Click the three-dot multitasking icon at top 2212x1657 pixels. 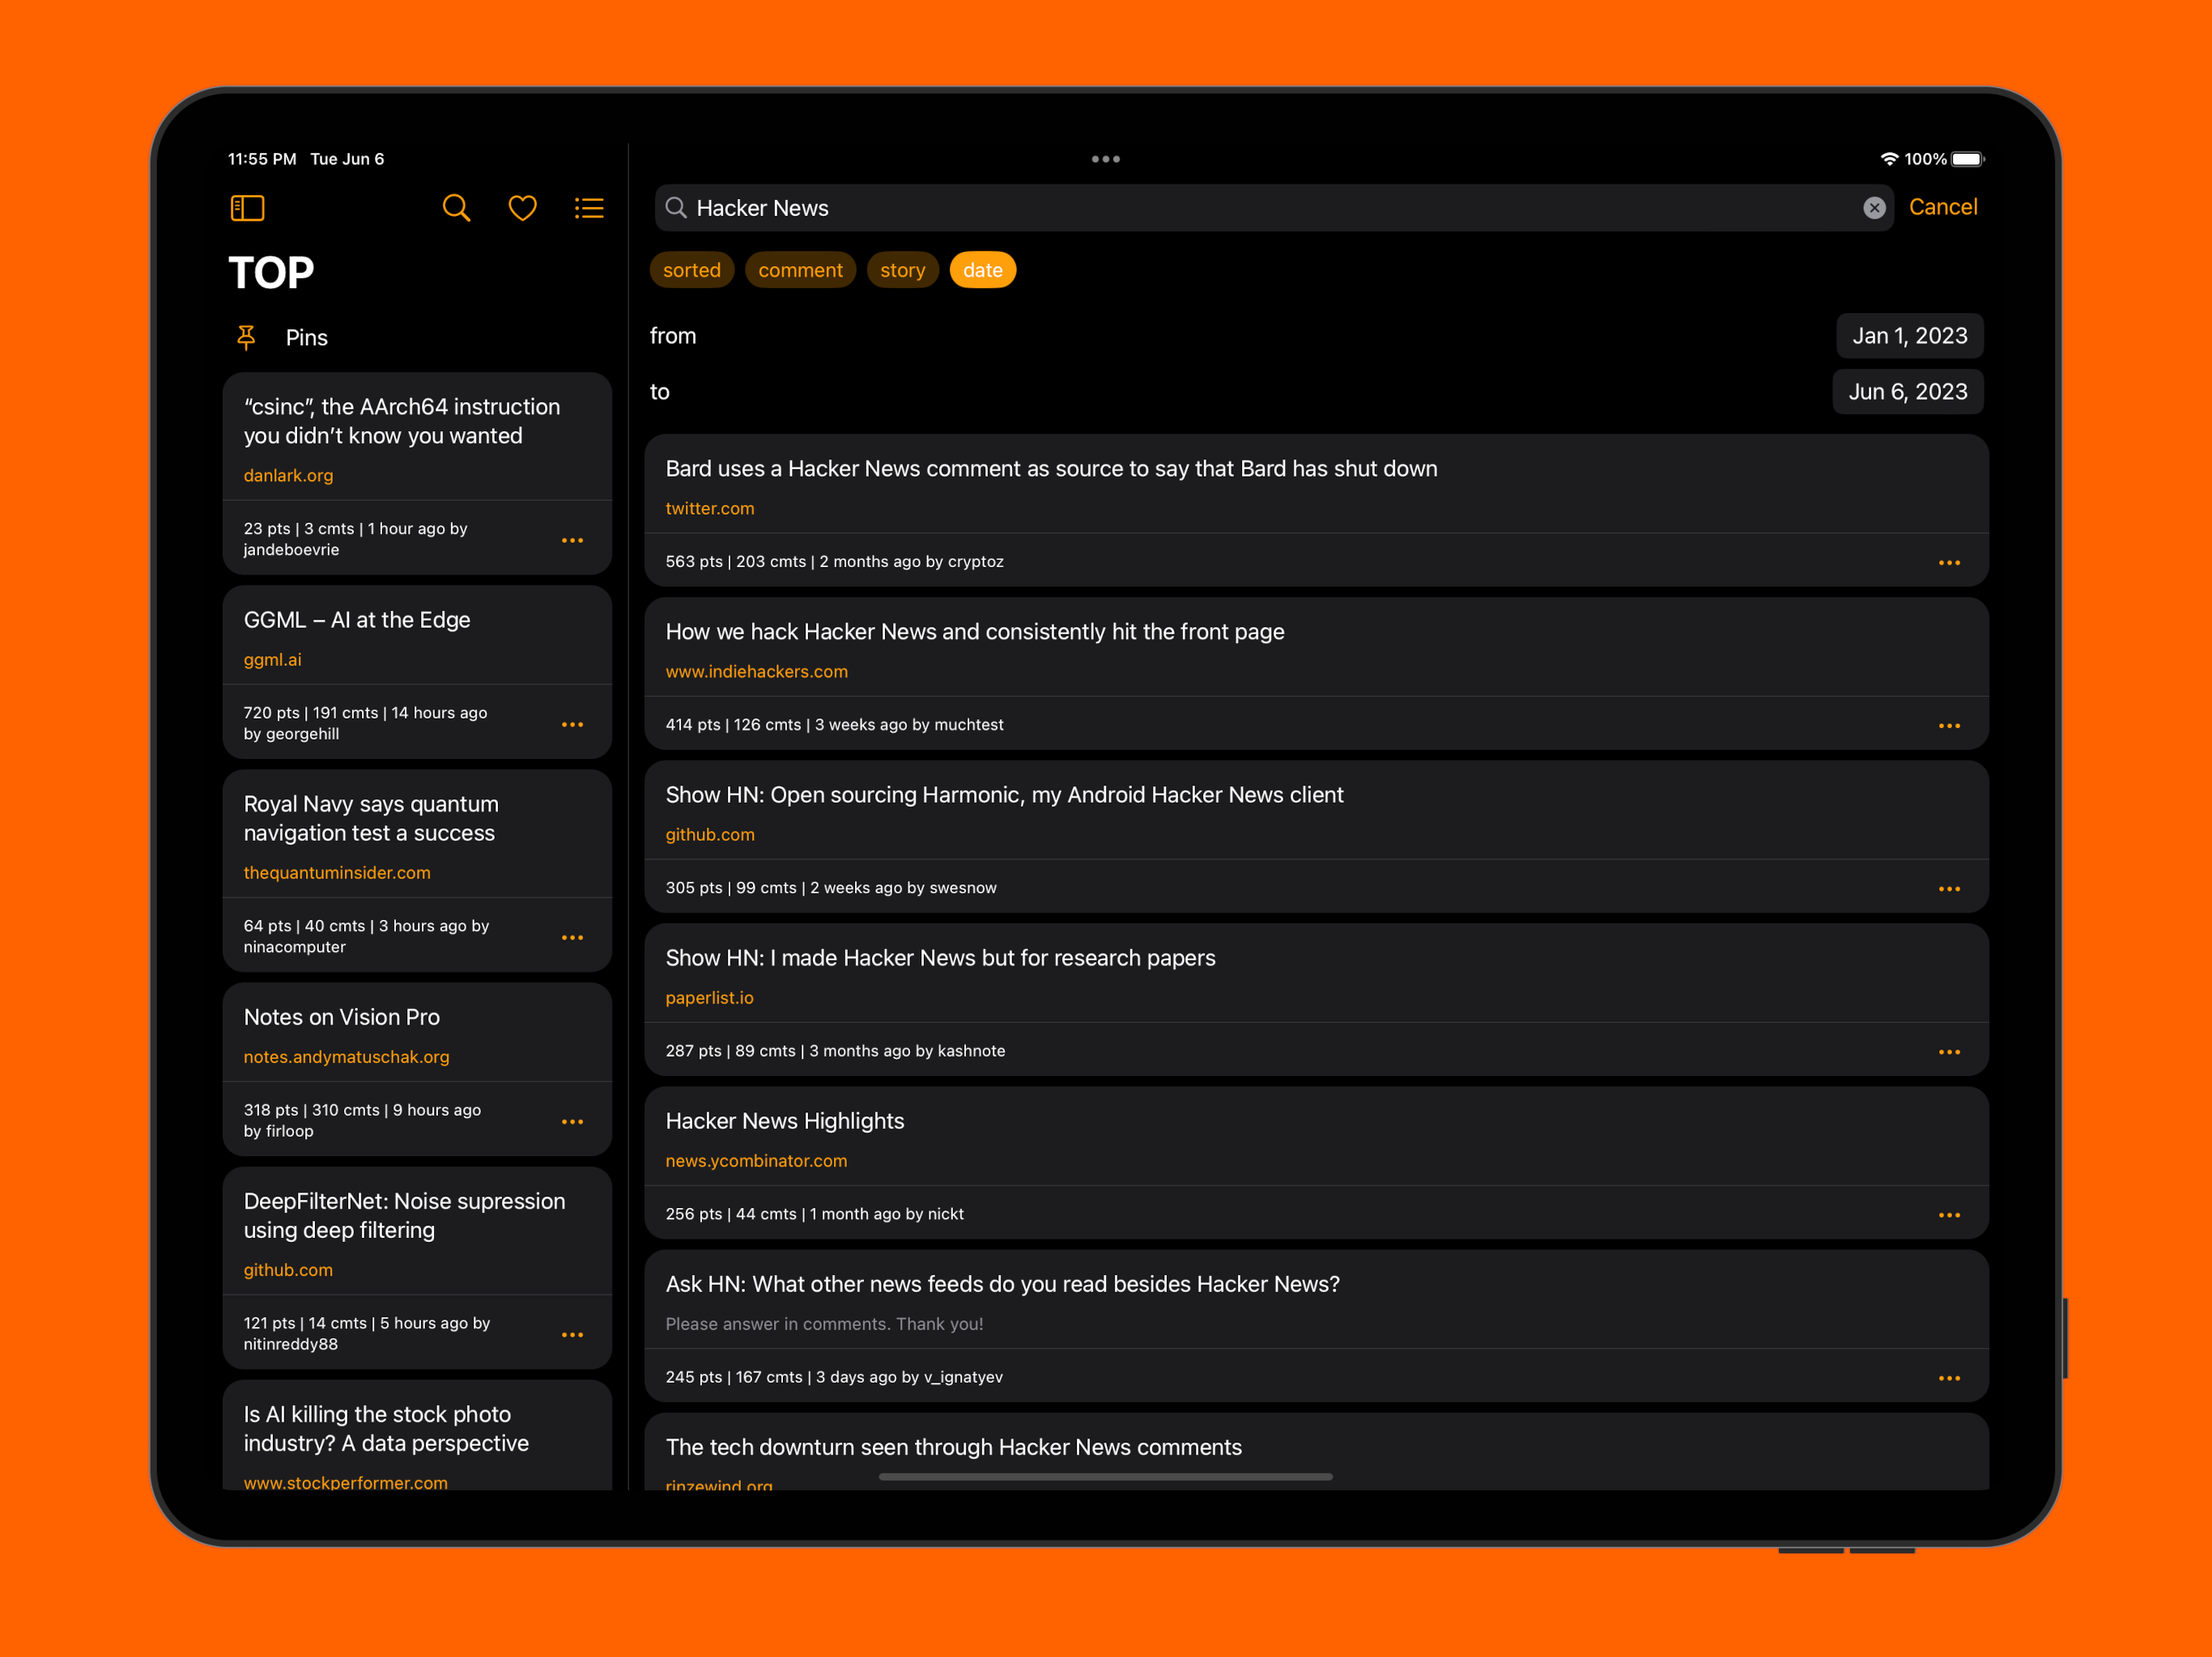1105,159
